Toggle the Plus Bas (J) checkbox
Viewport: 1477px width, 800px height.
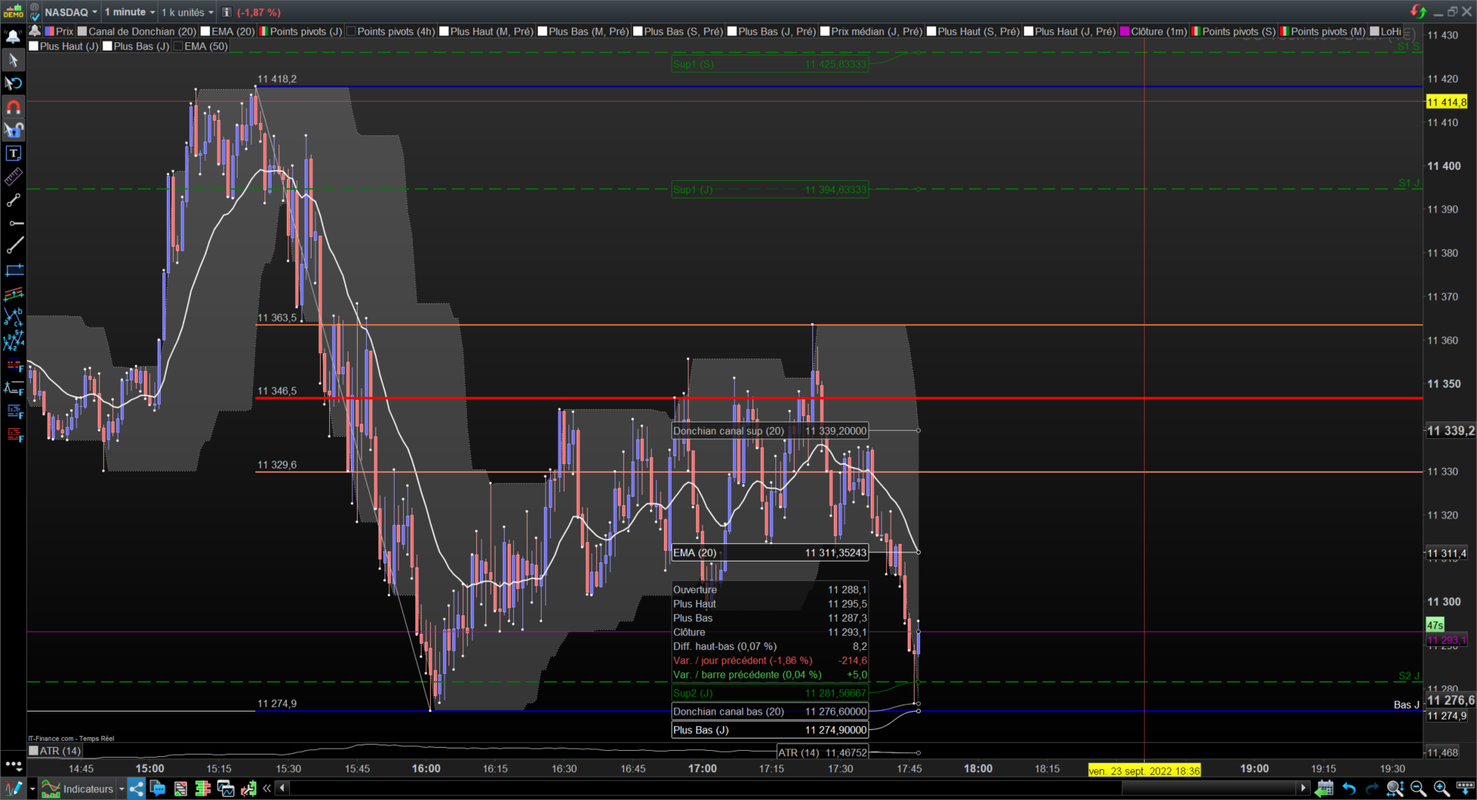pyautogui.click(x=108, y=46)
